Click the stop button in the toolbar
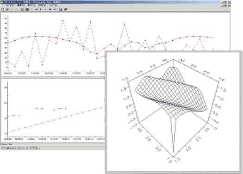This screenshot has width=243, height=174. [50, 9]
